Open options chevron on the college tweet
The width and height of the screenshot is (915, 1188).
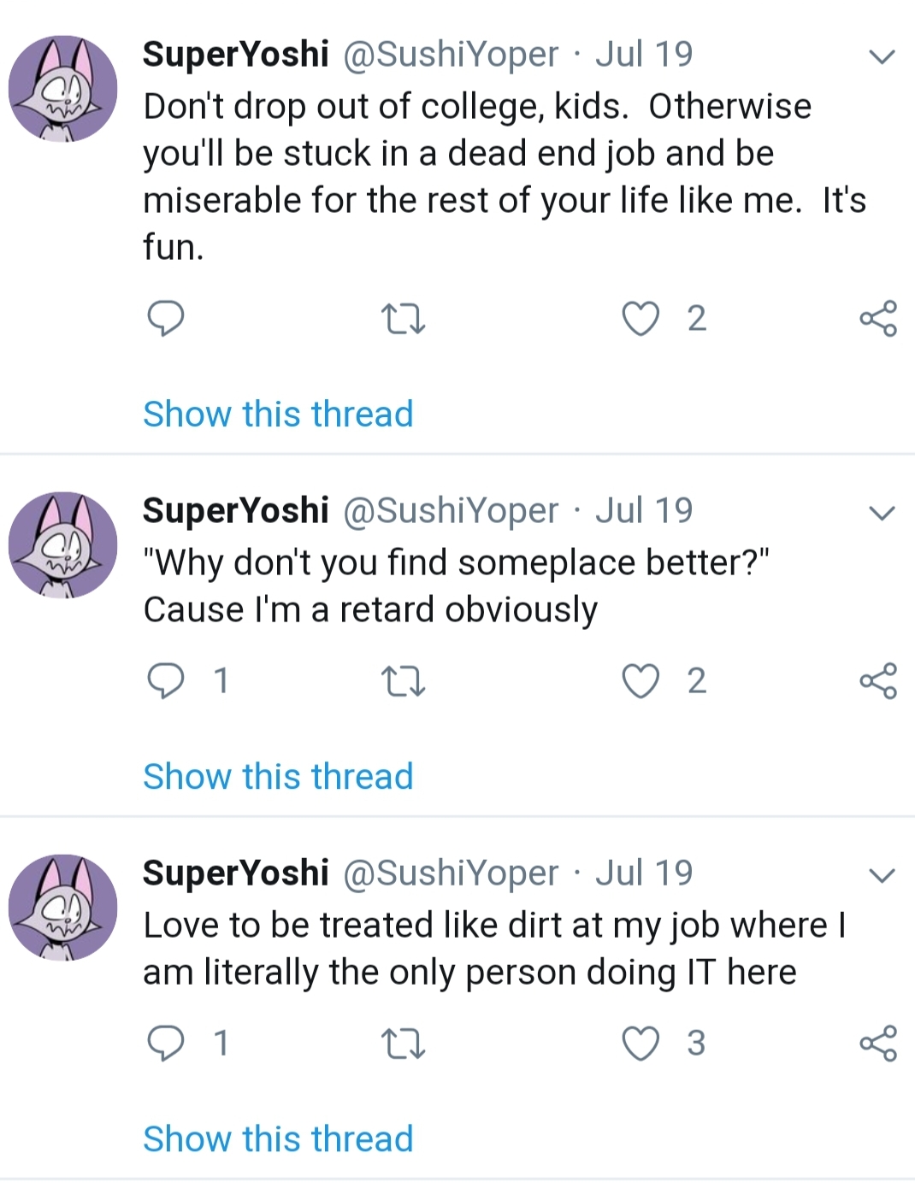click(882, 57)
